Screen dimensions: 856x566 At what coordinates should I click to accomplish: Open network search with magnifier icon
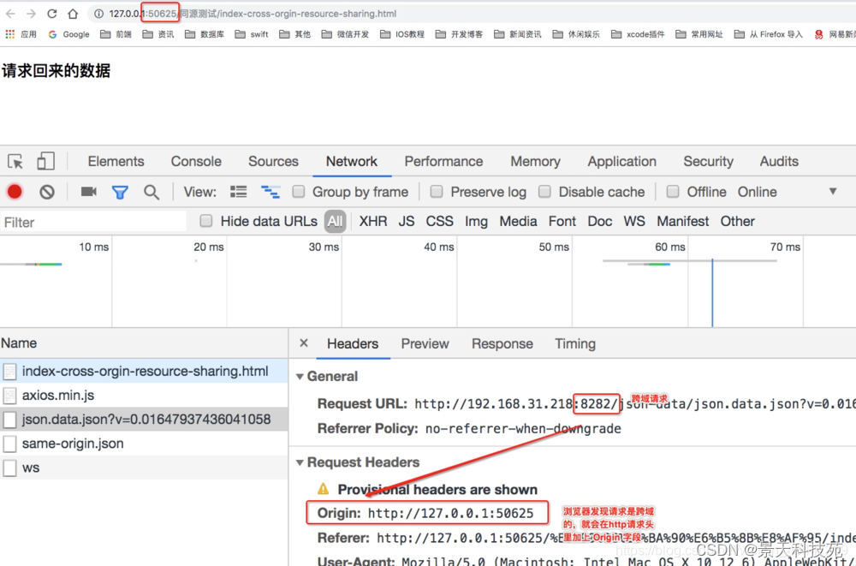pos(152,193)
